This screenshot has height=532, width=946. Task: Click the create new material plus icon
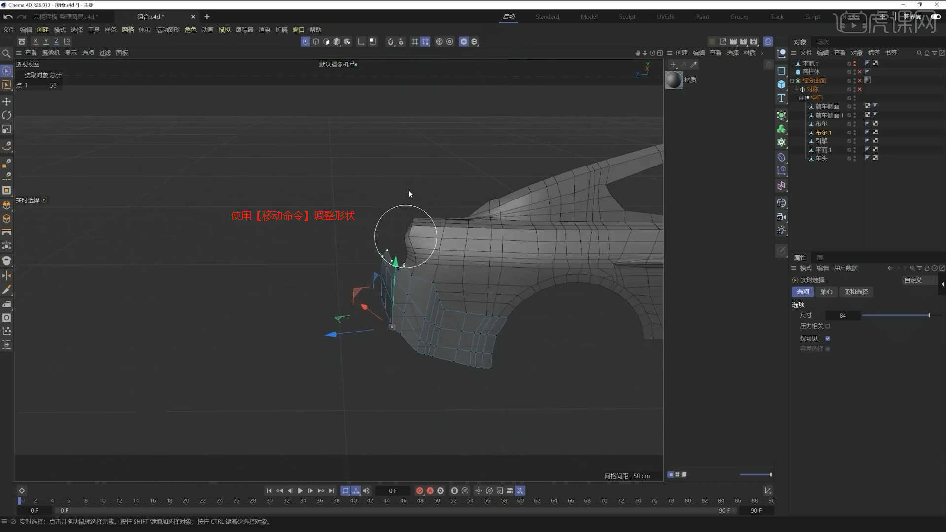point(673,65)
